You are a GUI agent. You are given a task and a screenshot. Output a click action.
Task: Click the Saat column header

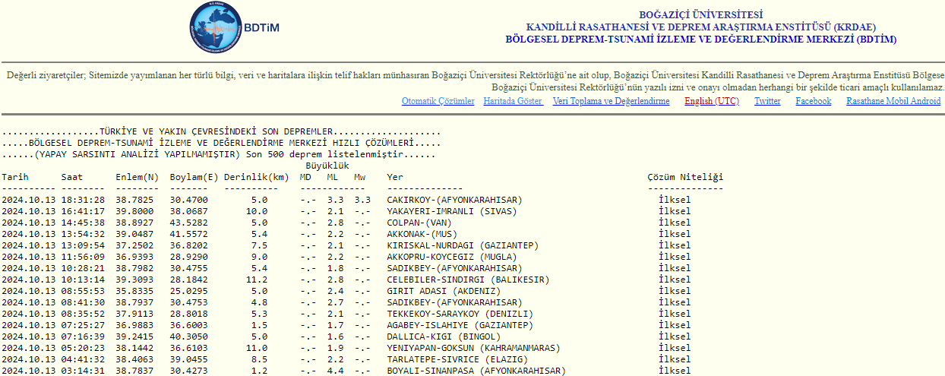[x=72, y=177]
